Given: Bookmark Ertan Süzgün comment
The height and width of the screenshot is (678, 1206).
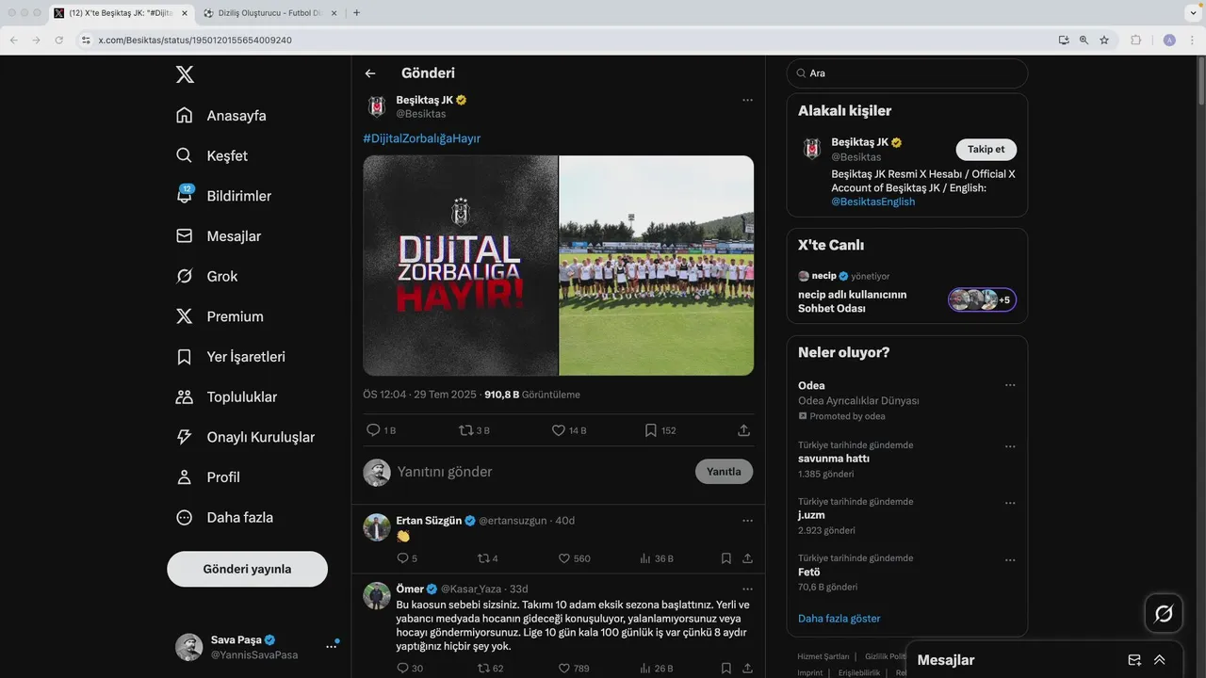Looking at the screenshot, I should click(x=726, y=558).
